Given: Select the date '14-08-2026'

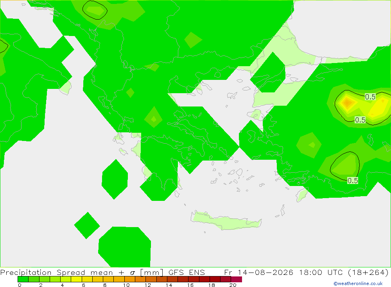Looking at the screenshot, I should pyautogui.click(x=265, y=272).
